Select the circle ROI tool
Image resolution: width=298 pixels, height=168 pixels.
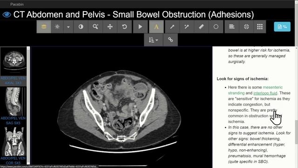click(x=216, y=27)
